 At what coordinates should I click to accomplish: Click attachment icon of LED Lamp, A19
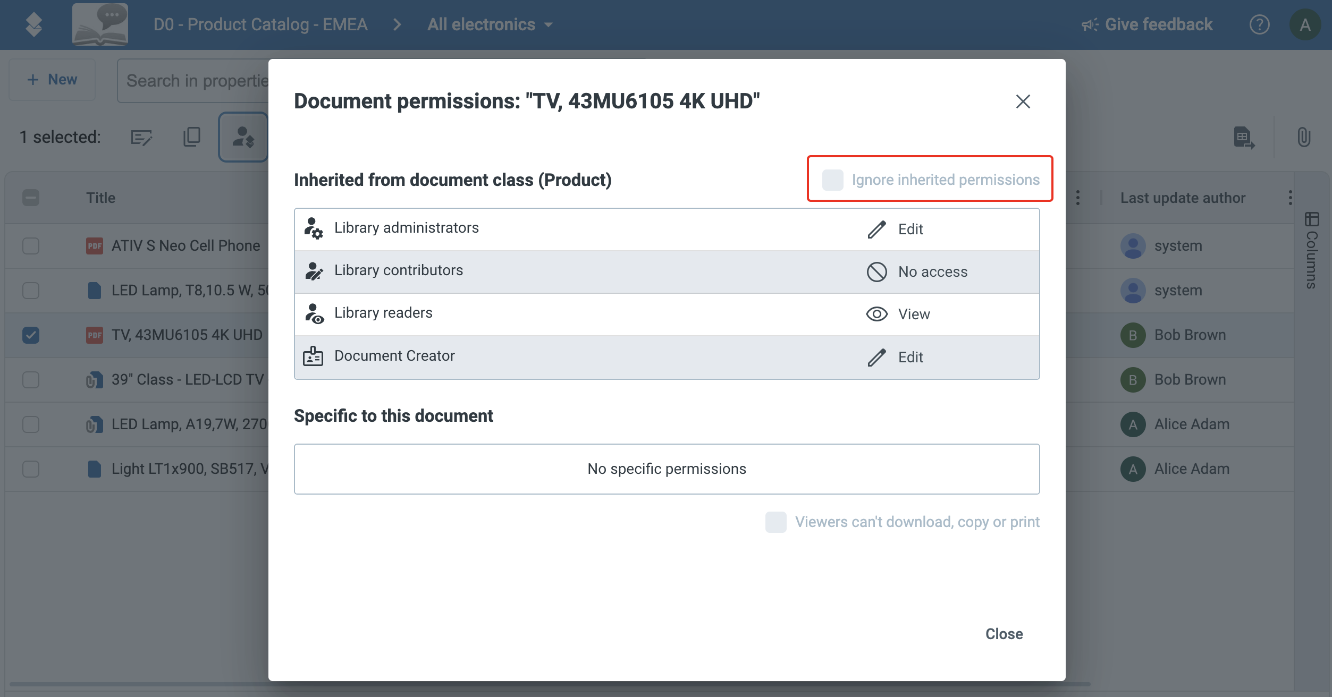pyautogui.click(x=95, y=424)
